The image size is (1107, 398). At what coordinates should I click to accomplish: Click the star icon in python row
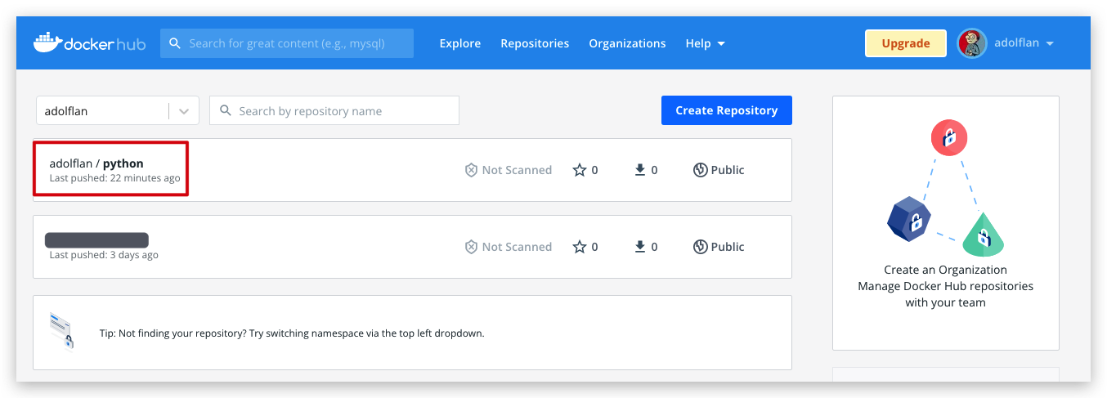click(x=580, y=170)
